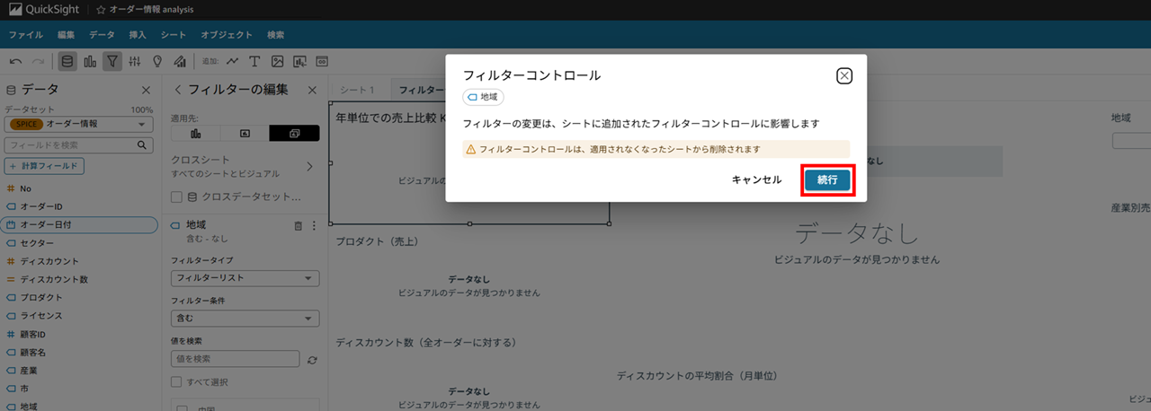This screenshot has height=411, width=1151.
Task: Enable the クロスデータセット checkbox
Action: (x=177, y=197)
